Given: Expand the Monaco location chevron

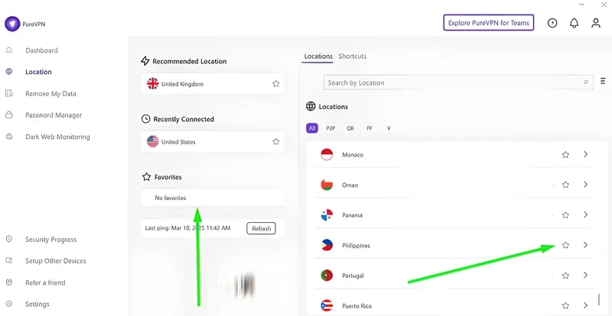Looking at the screenshot, I should tap(585, 154).
